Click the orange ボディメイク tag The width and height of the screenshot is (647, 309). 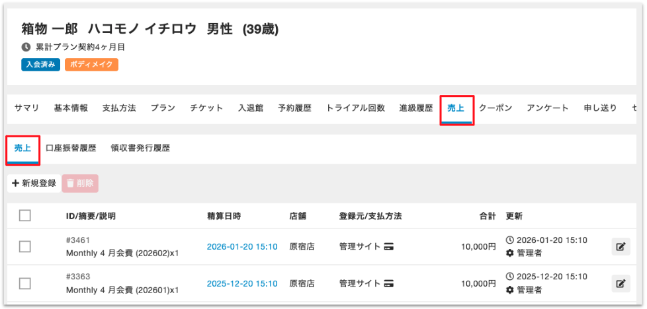(91, 65)
